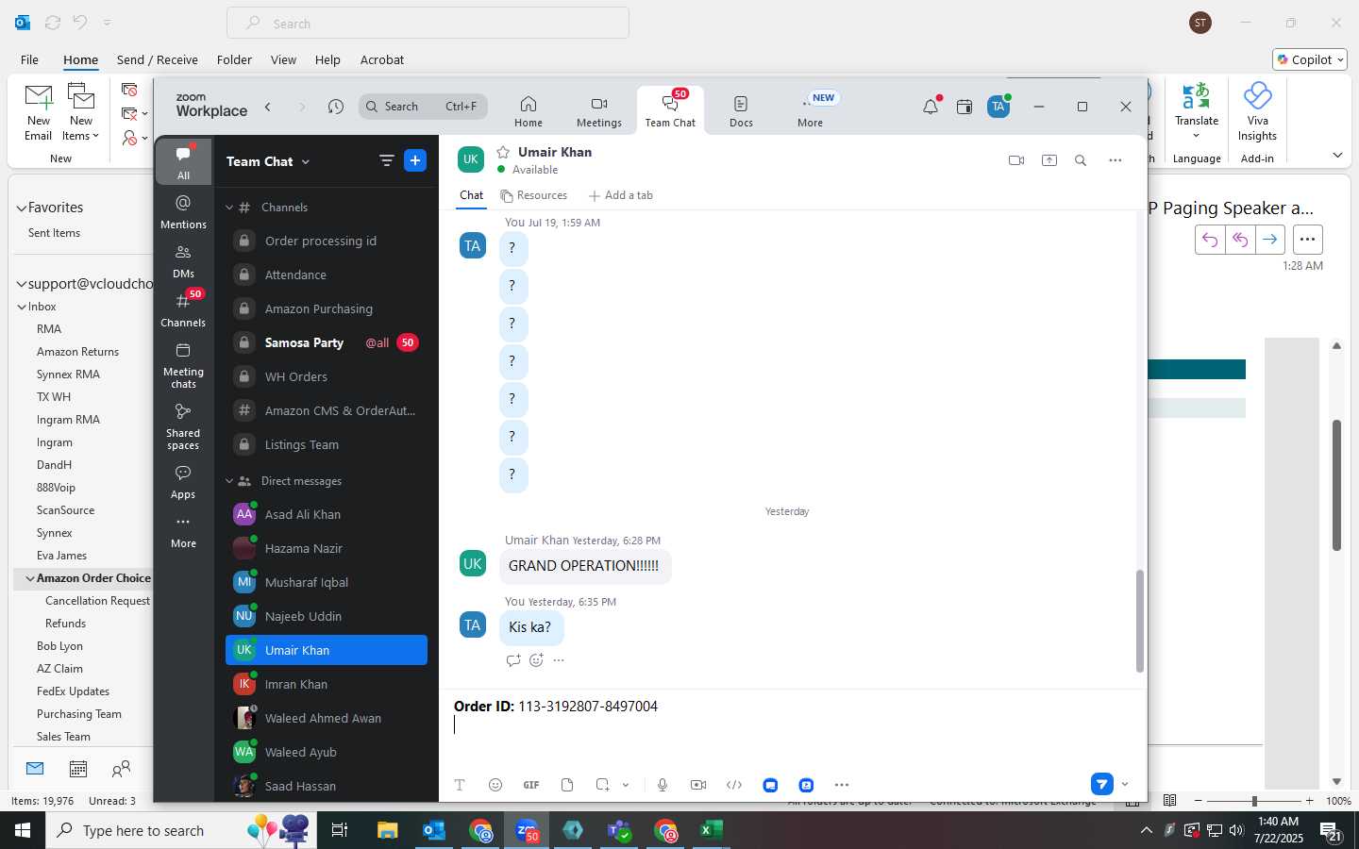This screenshot has height=849, width=1359.
Task: Expand the Outlook ribbon options chevron
Action: pyautogui.click(x=1337, y=155)
